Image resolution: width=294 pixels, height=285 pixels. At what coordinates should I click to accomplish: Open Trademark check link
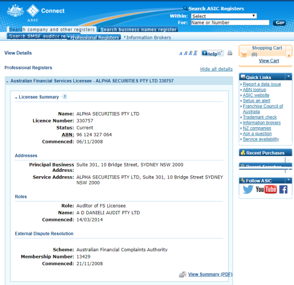click(260, 117)
